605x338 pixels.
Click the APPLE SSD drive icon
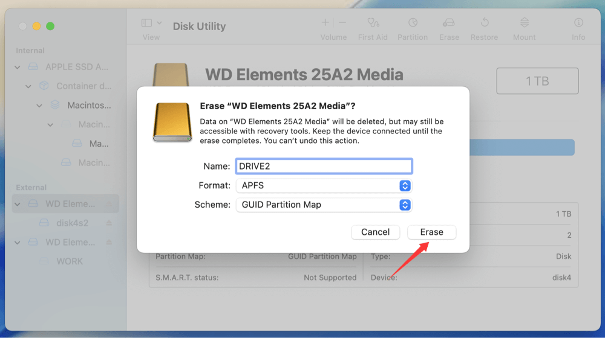pyautogui.click(x=33, y=66)
